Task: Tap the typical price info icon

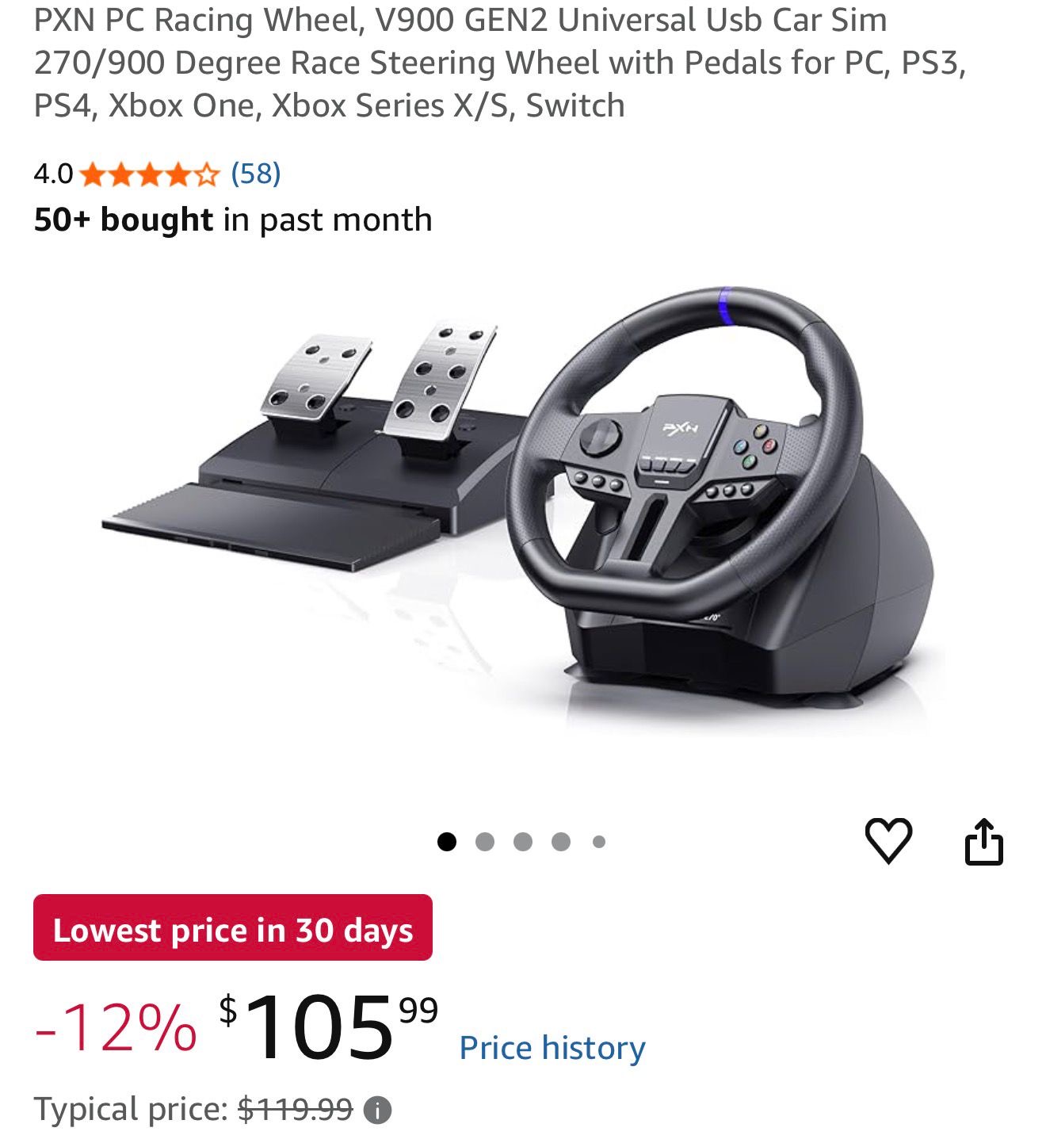Action: tap(377, 1110)
